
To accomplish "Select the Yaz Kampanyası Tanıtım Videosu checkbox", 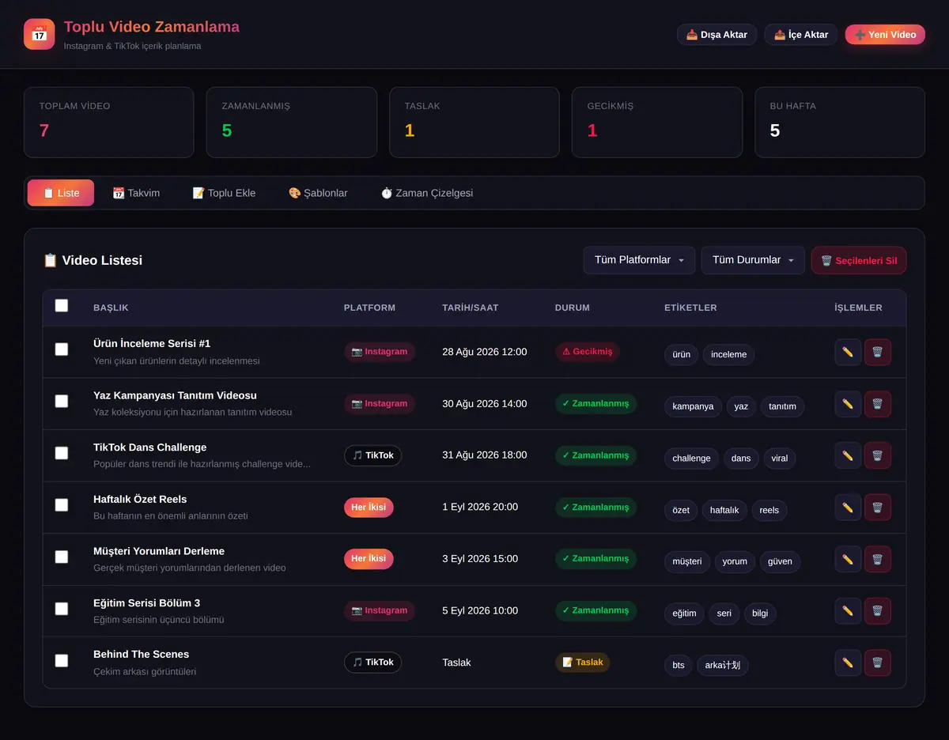I will tap(62, 401).
